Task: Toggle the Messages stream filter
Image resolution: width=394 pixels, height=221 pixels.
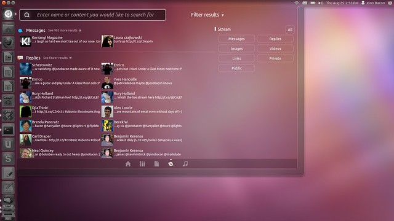Action: coord(236,39)
